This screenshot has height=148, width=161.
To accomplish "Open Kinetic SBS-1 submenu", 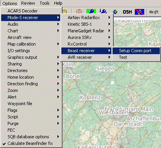I will pyautogui.click(x=86, y=24).
